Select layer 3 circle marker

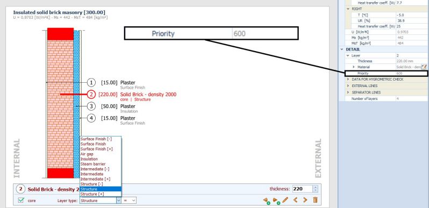click(x=91, y=106)
